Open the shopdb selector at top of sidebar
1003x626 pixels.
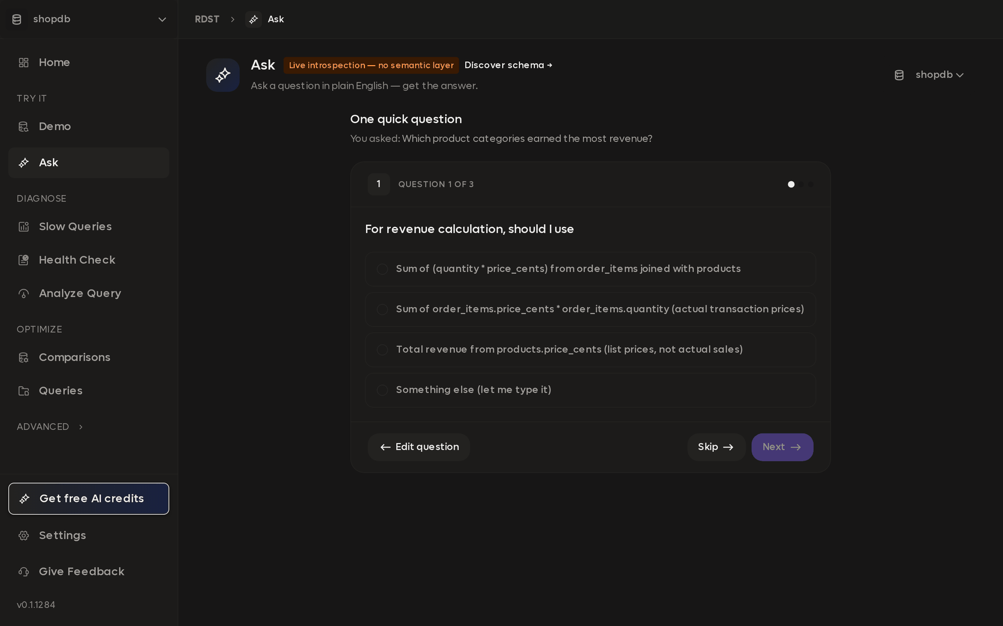click(x=89, y=19)
